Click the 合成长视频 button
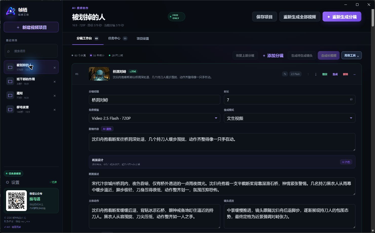This screenshot has height=233, width=375. click(329, 55)
